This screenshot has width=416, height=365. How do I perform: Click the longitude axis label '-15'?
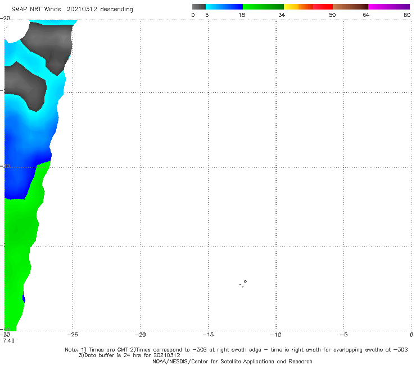[x=208, y=335]
